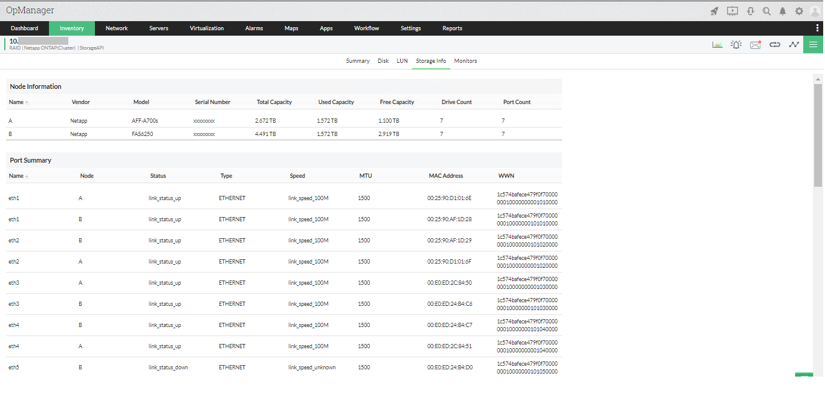Open the envelope notification icon
Screen dimensions: 825x405
(x=755, y=45)
